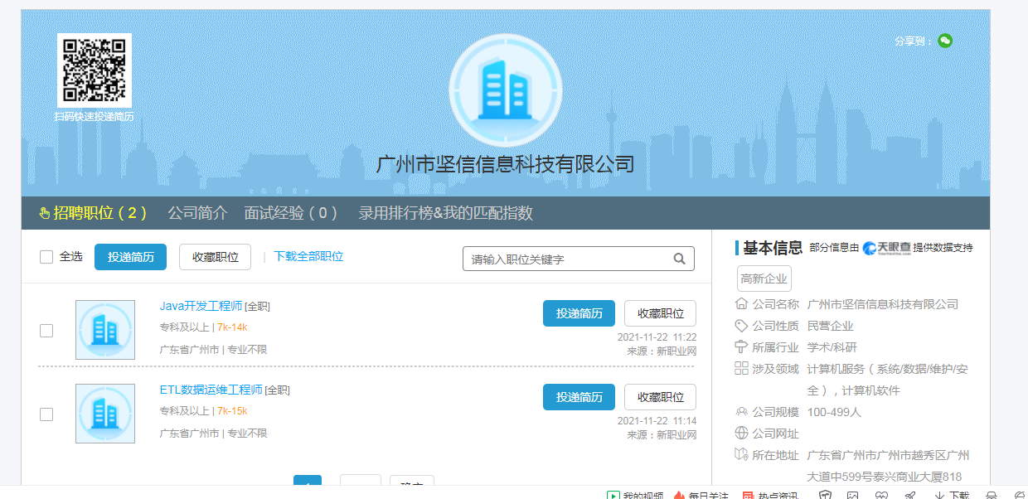Click the 下载全部职位 link
1028x499 pixels.
point(308,257)
